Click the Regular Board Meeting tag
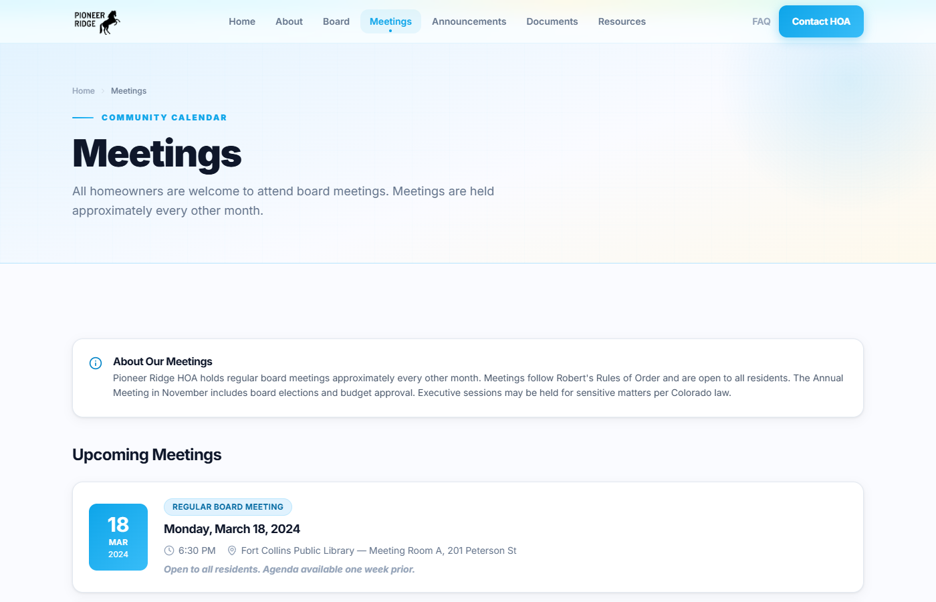This screenshot has width=936, height=602. tap(228, 507)
